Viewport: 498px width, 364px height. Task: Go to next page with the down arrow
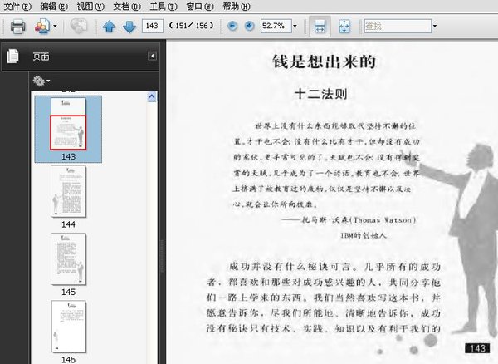click(x=129, y=27)
